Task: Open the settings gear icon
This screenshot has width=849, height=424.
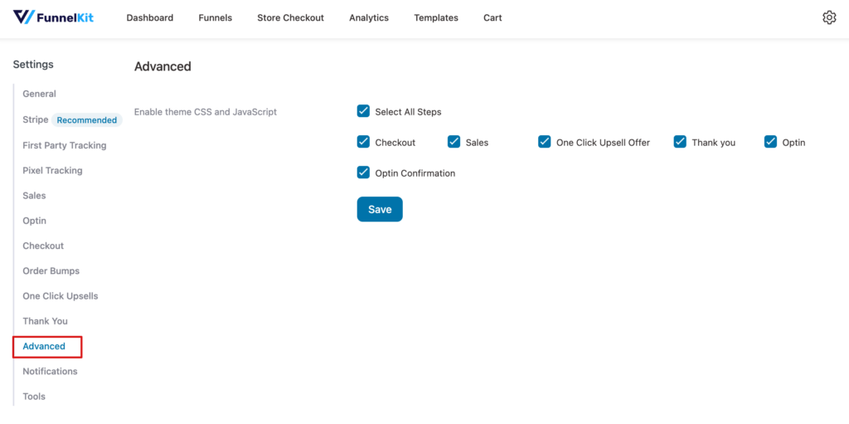Action: (x=829, y=18)
